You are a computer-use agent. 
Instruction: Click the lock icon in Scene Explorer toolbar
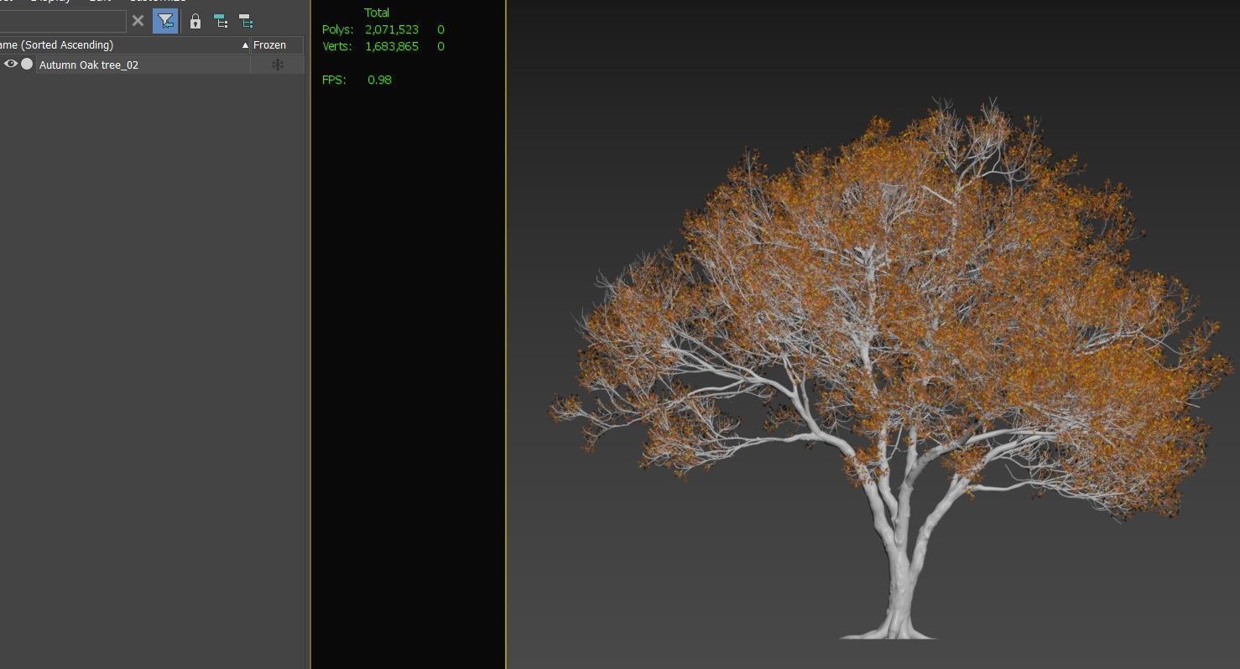[195, 21]
